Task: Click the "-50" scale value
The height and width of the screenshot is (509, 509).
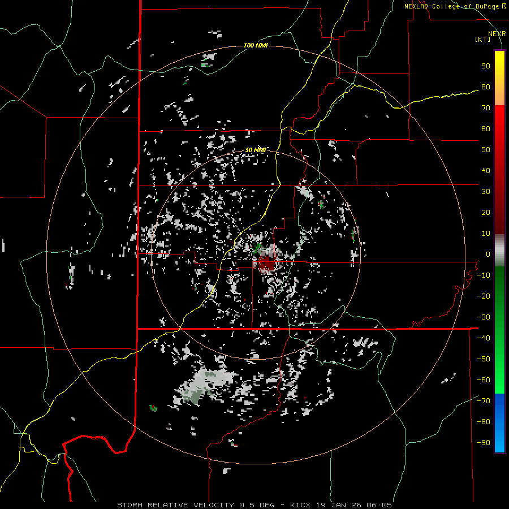Action: click(x=484, y=359)
